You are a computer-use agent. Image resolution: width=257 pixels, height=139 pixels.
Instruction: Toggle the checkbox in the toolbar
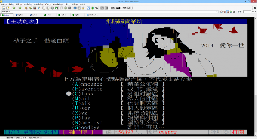click(121, 8)
